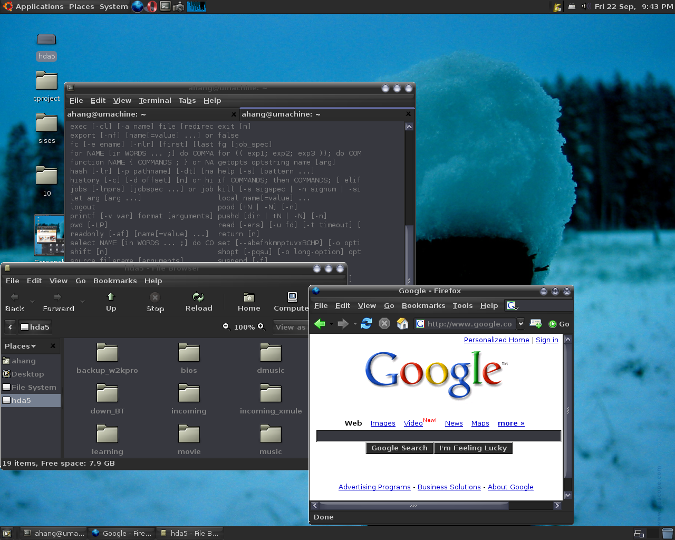
Task: Click the screenshot camera launcher icon
Action: pyautogui.click(x=179, y=6)
